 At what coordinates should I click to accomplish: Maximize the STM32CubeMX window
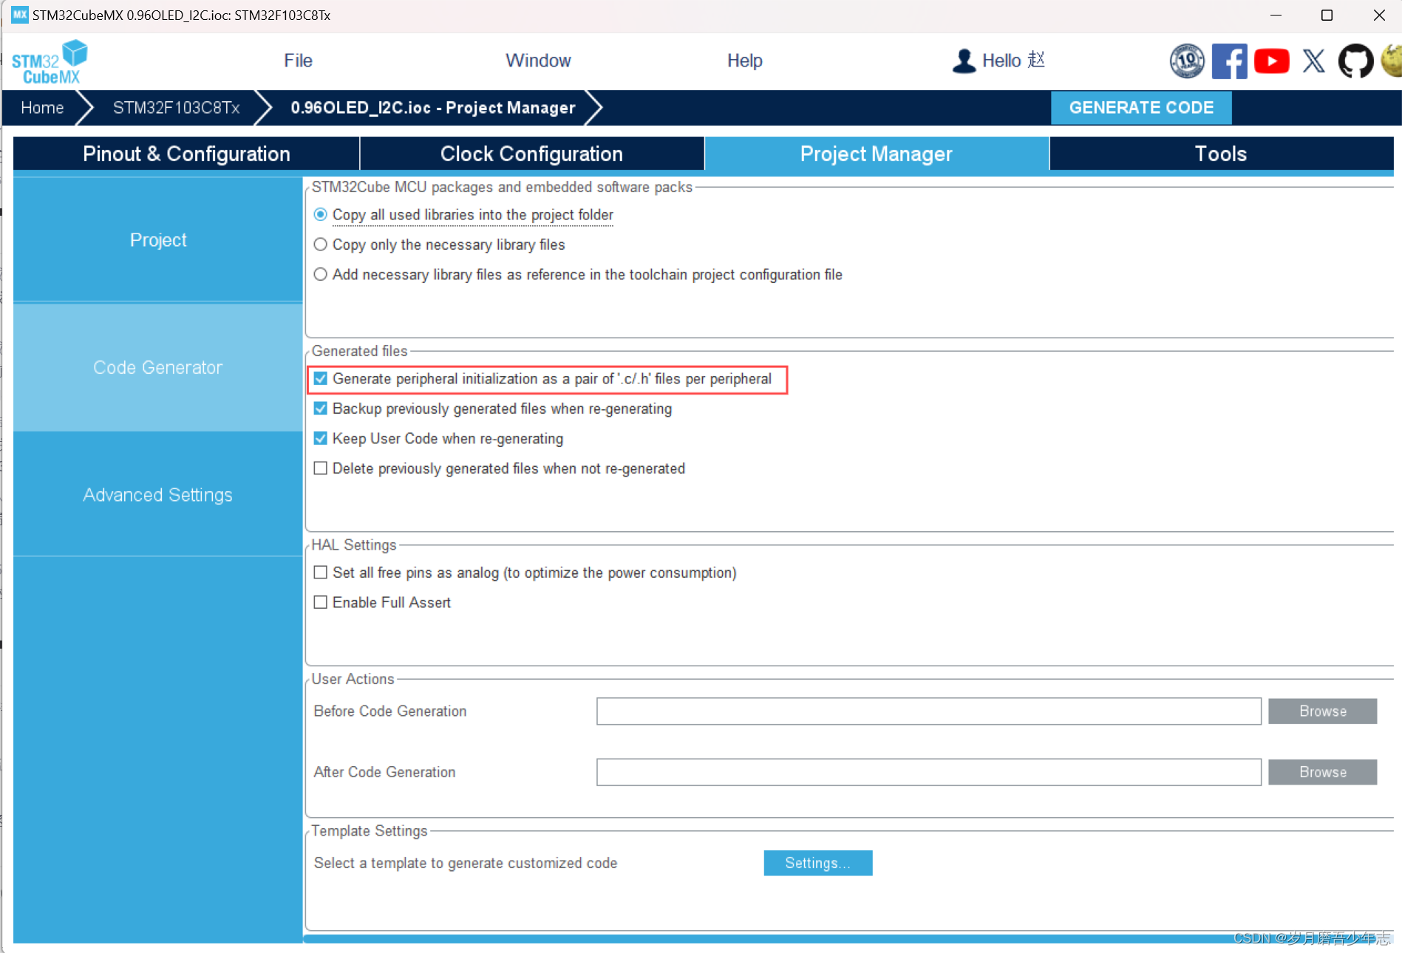(1327, 15)
